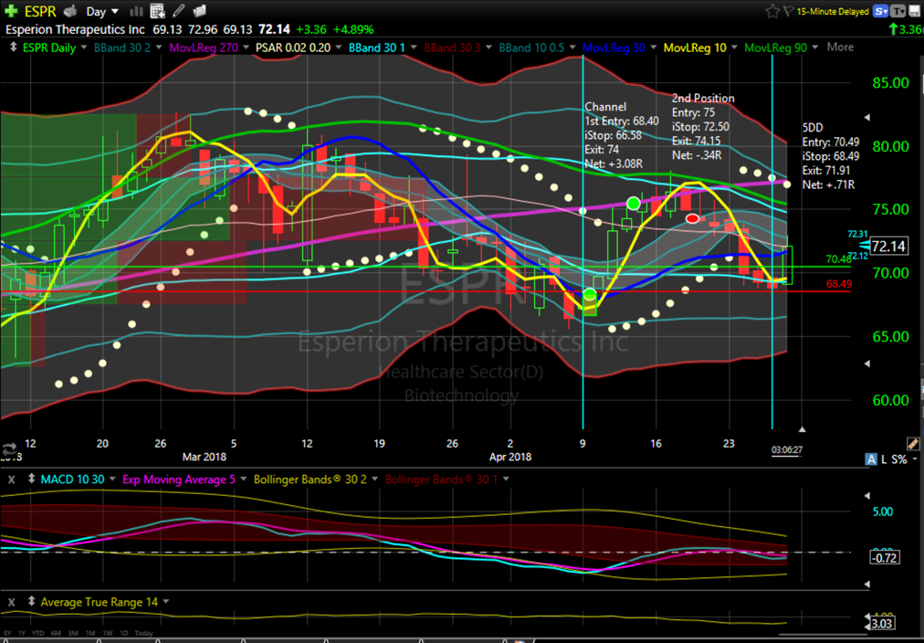Click the 15-Minute Delayed status label
Image resolution: width=924 pixels, height=643 pixels.
tap(833, 11)
